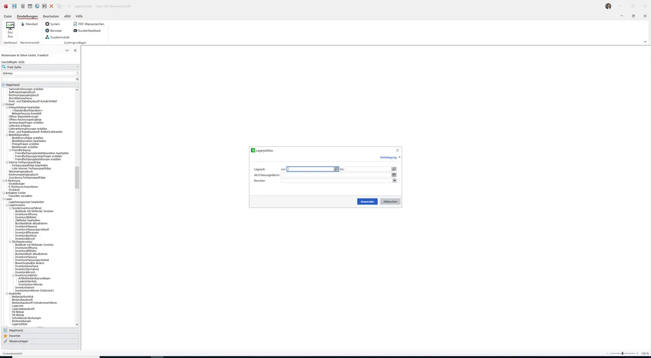Open the Favoriten panel at bottom of the sidebar
651x358 pixels.
click(x=41, y=336)
